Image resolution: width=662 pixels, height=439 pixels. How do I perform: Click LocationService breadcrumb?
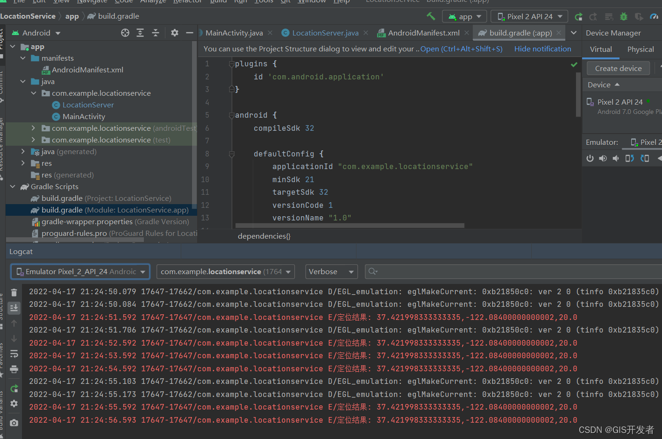28,16
